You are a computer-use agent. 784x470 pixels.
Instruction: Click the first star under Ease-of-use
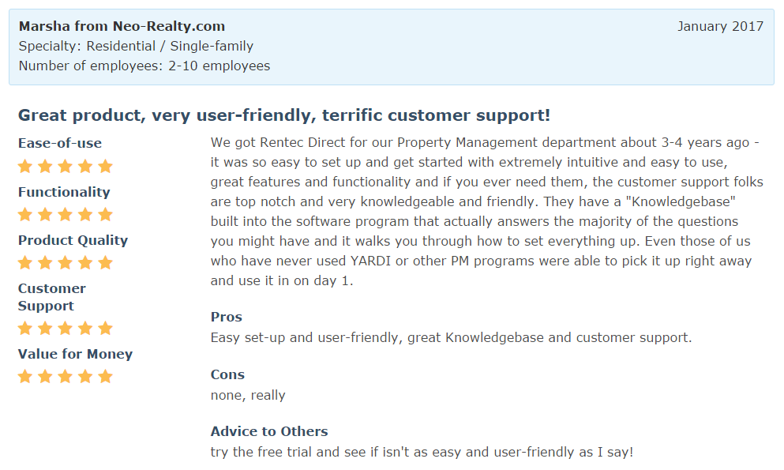(x=25, y=167)
